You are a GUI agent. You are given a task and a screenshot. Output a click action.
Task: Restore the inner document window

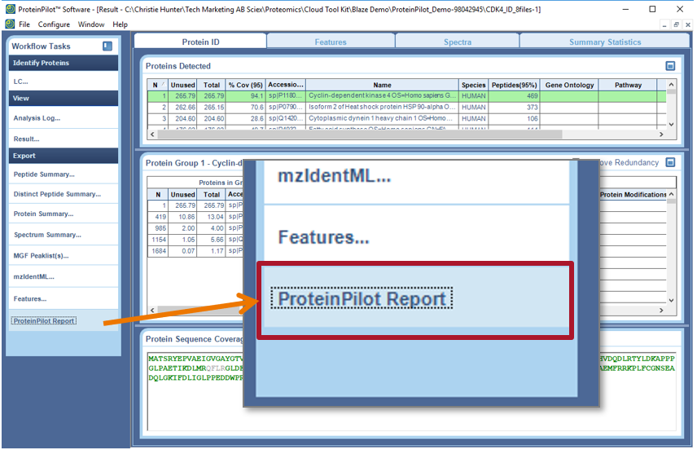point(677,25)
